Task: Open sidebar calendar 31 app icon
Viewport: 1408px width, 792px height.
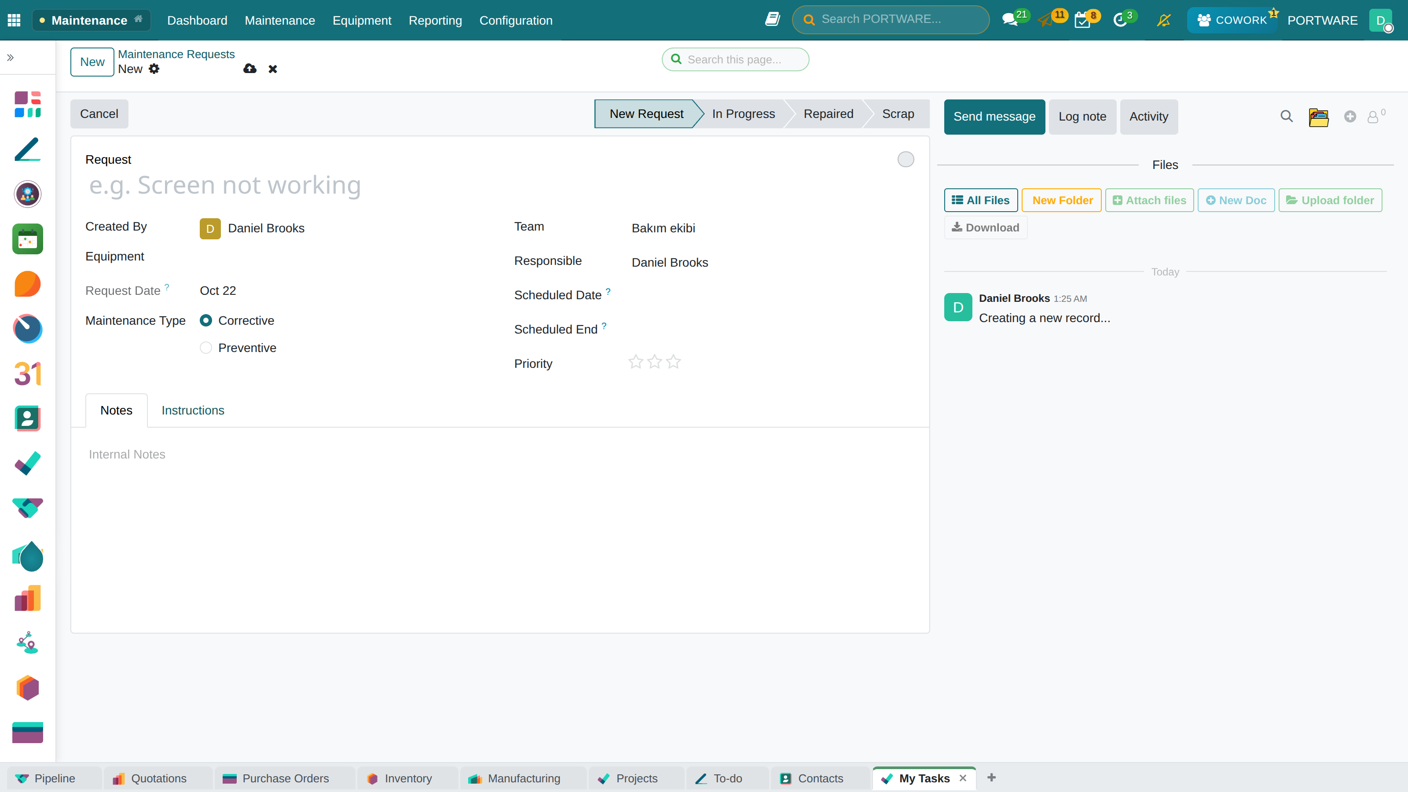Action: 27,373
